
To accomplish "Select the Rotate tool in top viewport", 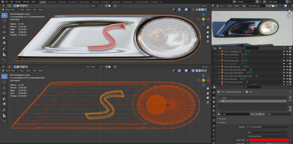I will pyautogui.click(x=4, y=32).
